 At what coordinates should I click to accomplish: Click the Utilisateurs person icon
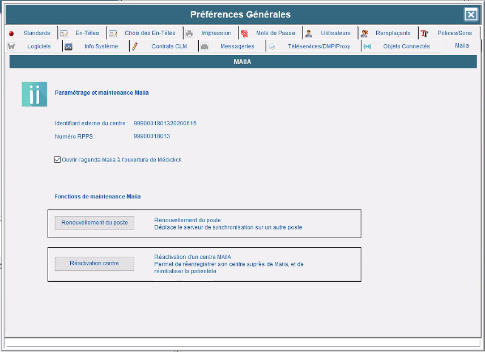[309, 33]
